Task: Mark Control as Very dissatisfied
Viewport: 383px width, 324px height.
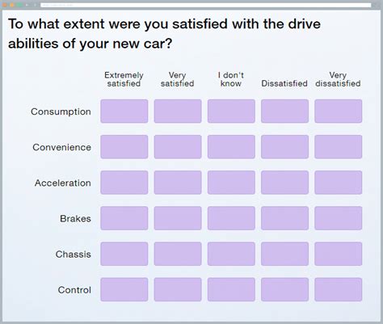Action: [339, 289]
